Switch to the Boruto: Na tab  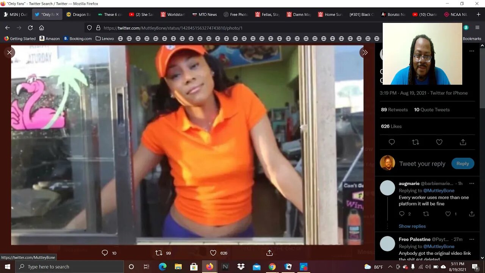(x=393, y=14)
